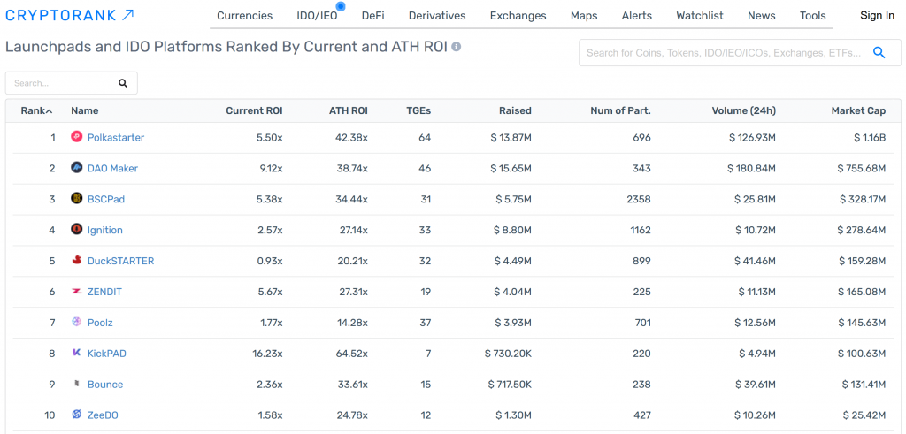Click the Ignition logo icon
The image size is (906, 434).
tap(76, 230)
